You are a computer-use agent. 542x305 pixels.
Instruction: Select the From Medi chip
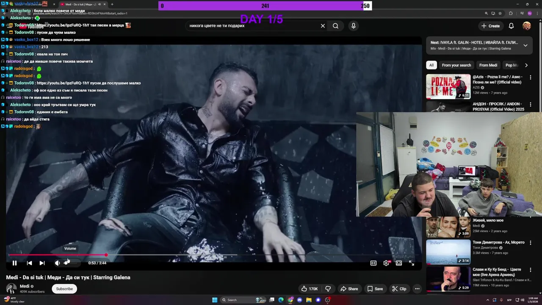(x=488, y=65)
